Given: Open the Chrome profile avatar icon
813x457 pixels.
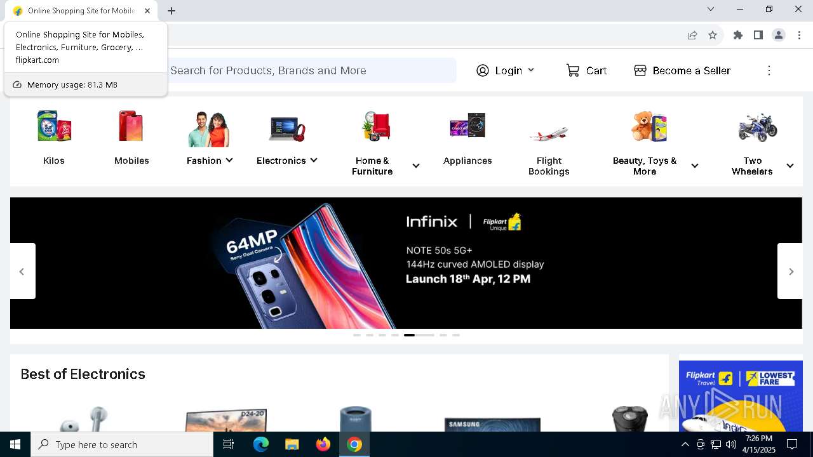Looking at the screenshot, I should pos(779,35).
